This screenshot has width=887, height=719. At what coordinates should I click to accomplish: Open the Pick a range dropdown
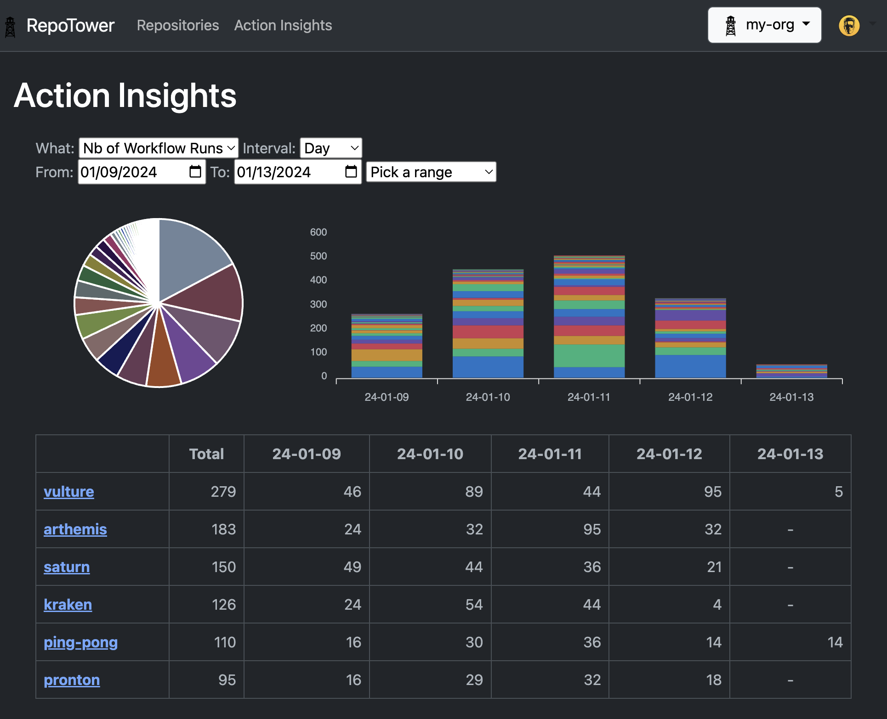431,172
